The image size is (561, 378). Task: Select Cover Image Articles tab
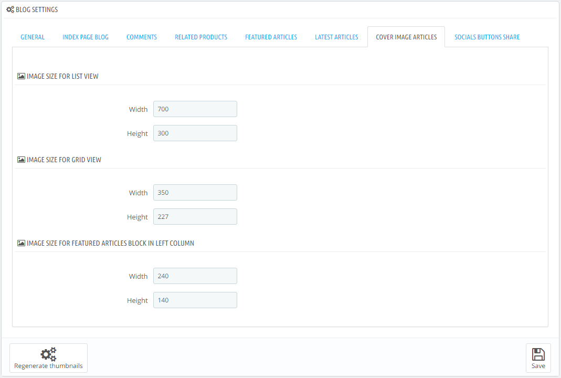pyautogui.click(x=406, y=37)
